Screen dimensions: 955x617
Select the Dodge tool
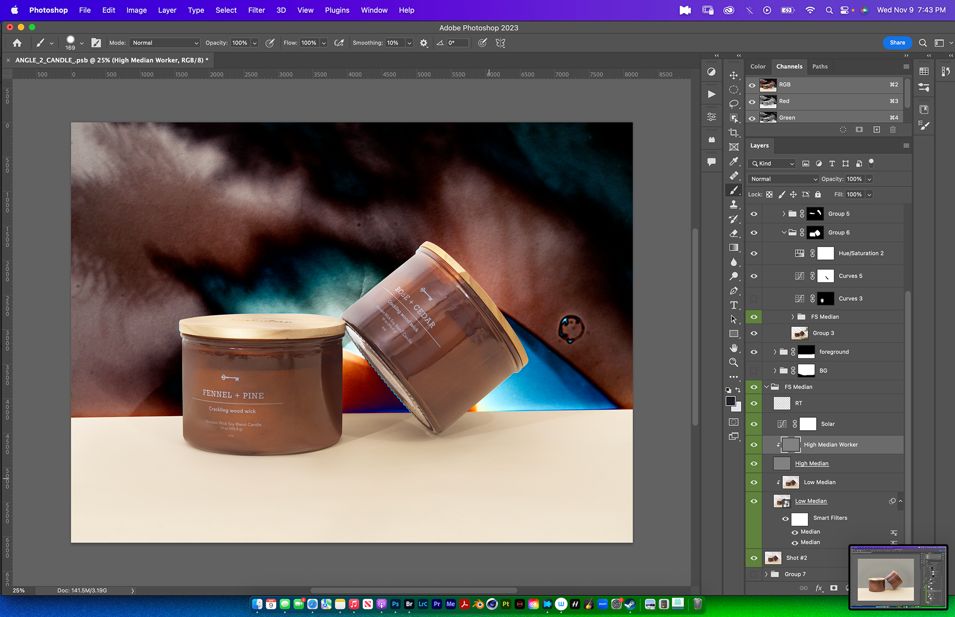point(734,276)
